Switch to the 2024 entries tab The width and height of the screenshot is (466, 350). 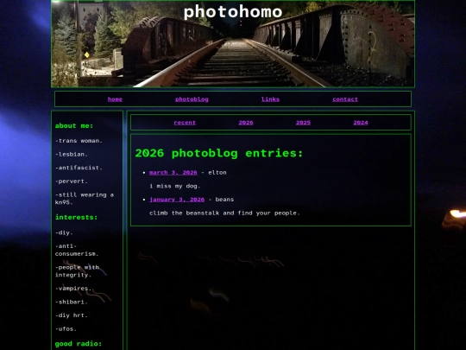[361, 123]
